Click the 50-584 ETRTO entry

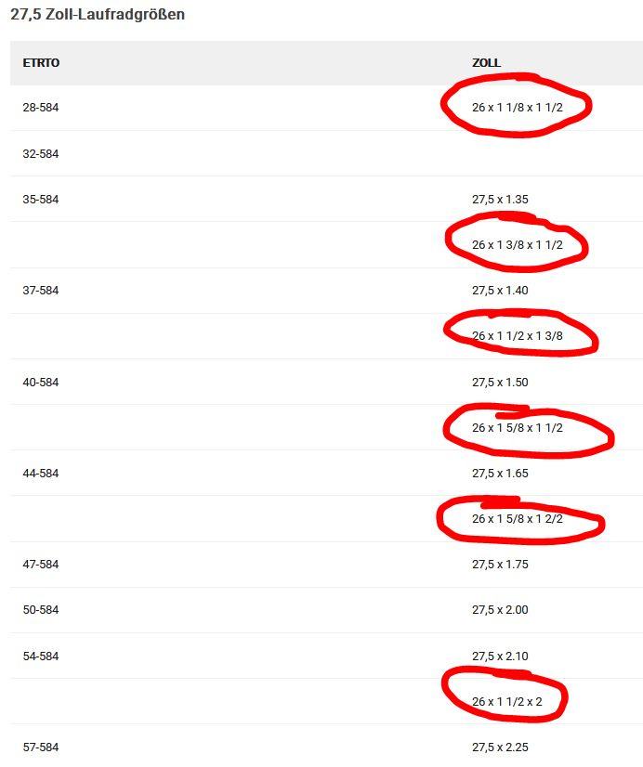[41, 610]
